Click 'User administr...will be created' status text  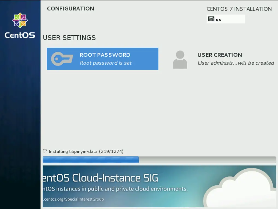236,63
